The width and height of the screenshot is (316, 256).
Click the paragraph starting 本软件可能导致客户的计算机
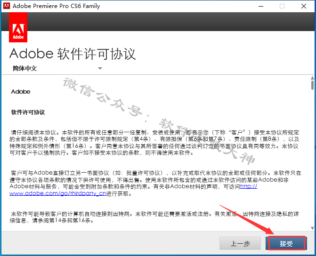[x=154, y=217]
